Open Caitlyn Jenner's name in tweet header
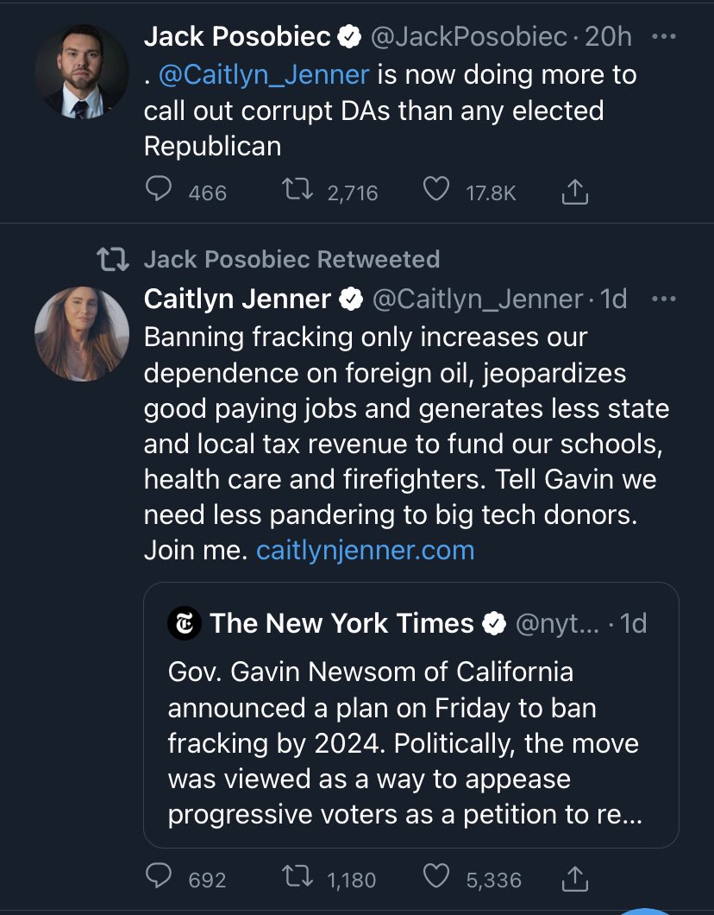Image resolution: width=714 pixels, height=915 pixels. tap(237, 299)
